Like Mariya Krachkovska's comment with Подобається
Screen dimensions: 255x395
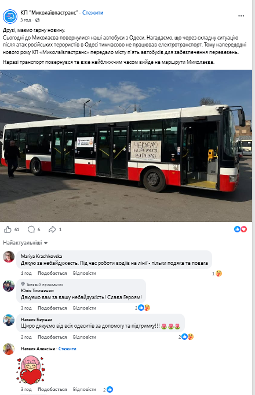52,273
